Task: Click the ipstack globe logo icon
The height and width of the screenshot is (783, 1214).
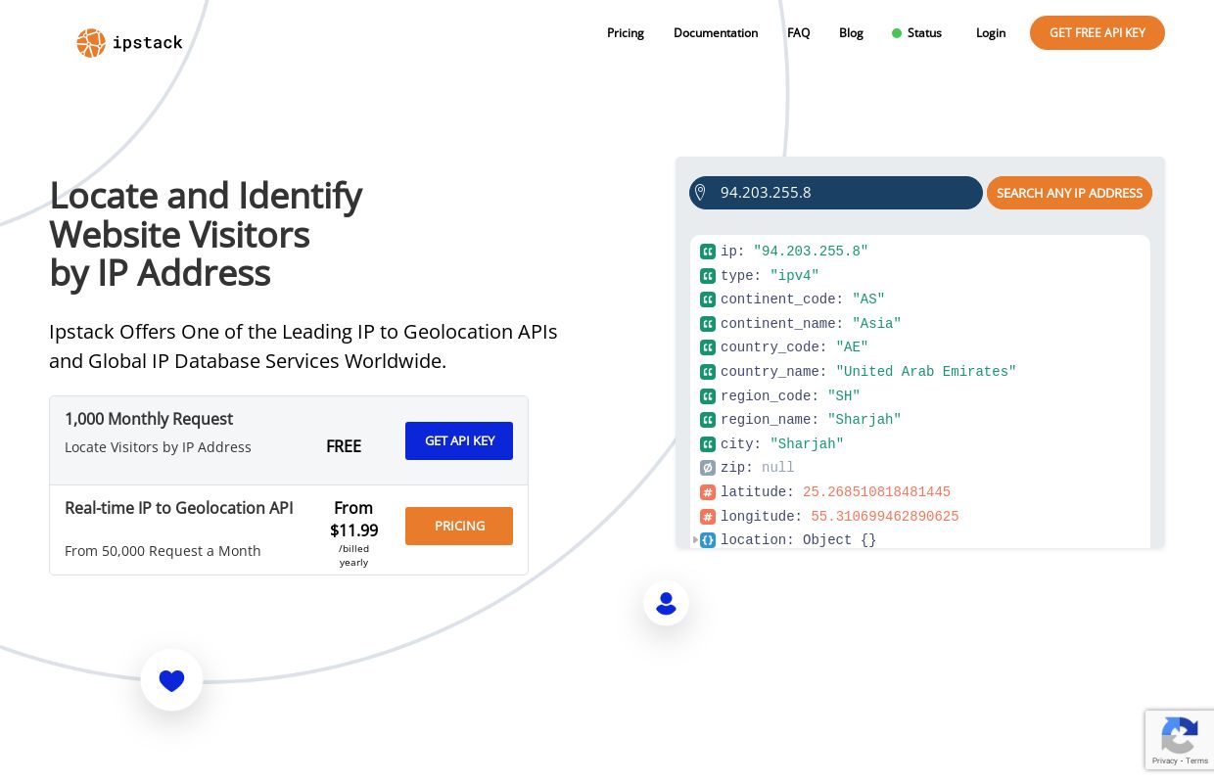Action: click(91, 43)
